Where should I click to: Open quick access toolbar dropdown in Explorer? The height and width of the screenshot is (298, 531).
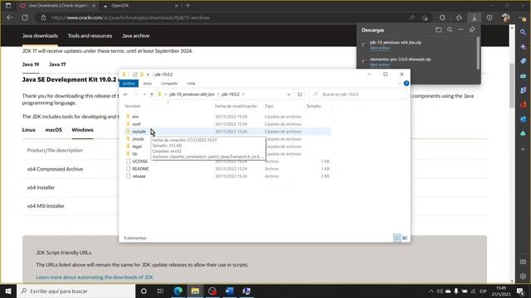coord(148,74)
